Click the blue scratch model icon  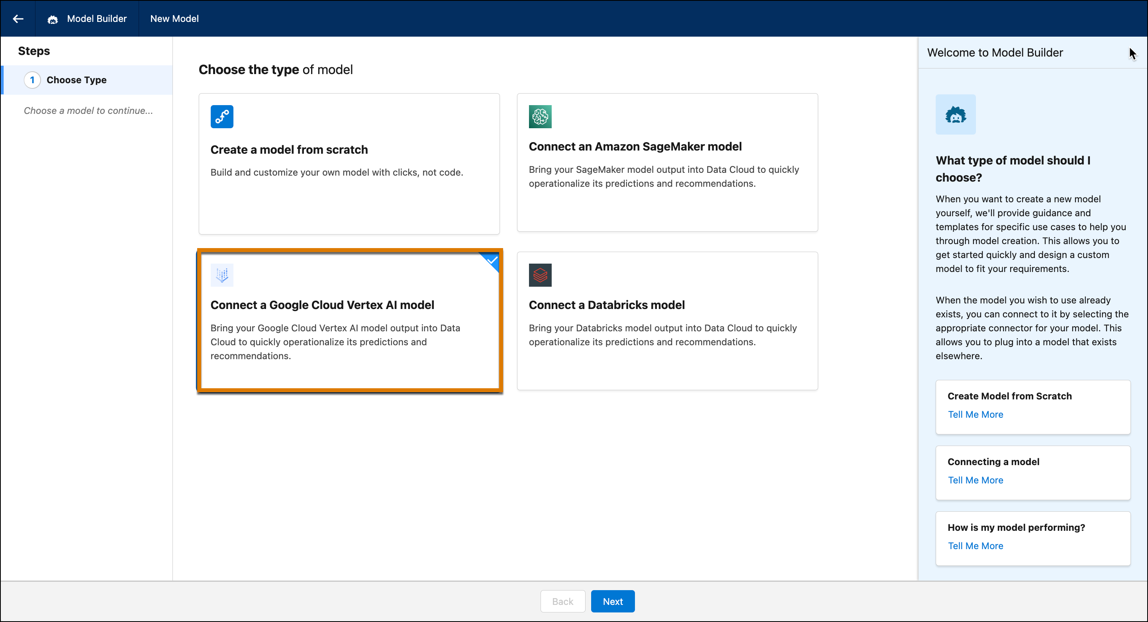tap(222, 117)
